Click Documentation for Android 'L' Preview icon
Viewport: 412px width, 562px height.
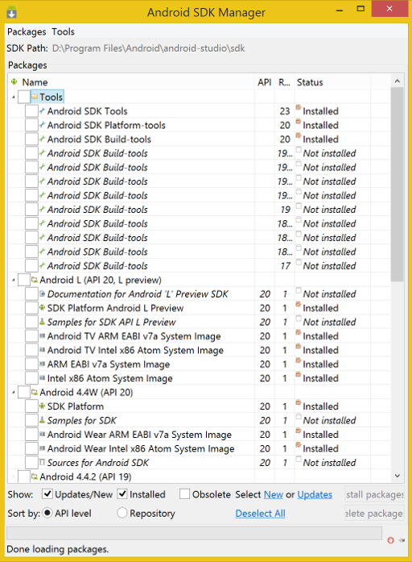tap(42, 294)
